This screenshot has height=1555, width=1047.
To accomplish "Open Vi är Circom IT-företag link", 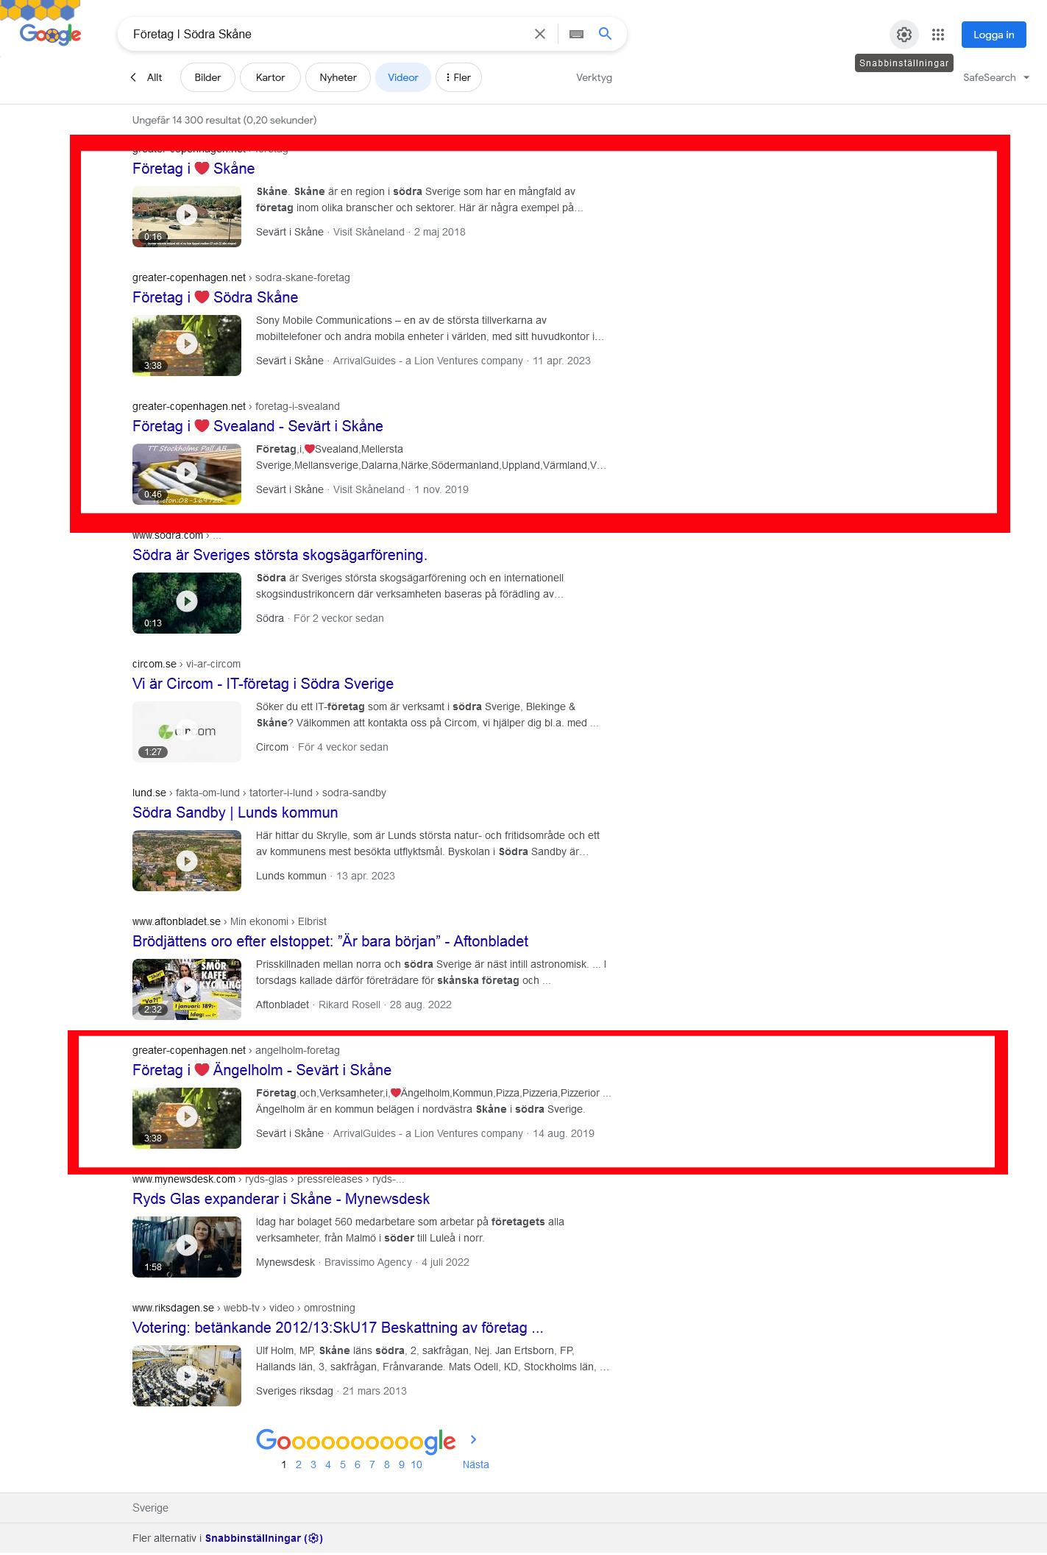I will click(263, 684).
